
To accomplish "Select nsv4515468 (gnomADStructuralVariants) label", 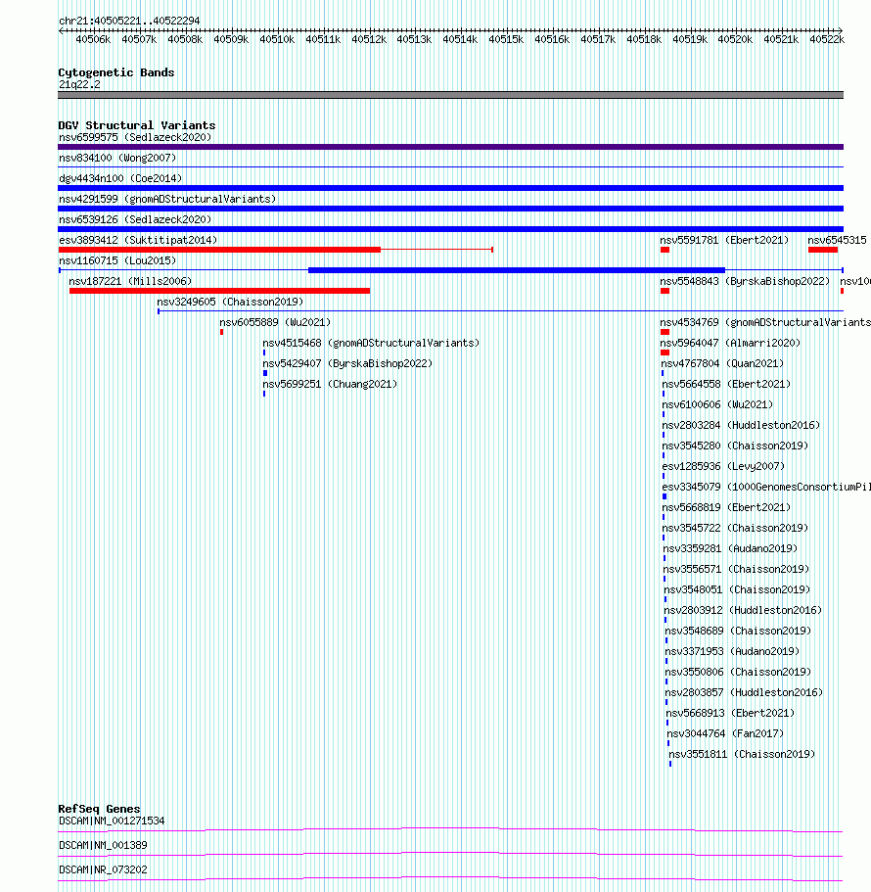I will click(x=371, y=343).
